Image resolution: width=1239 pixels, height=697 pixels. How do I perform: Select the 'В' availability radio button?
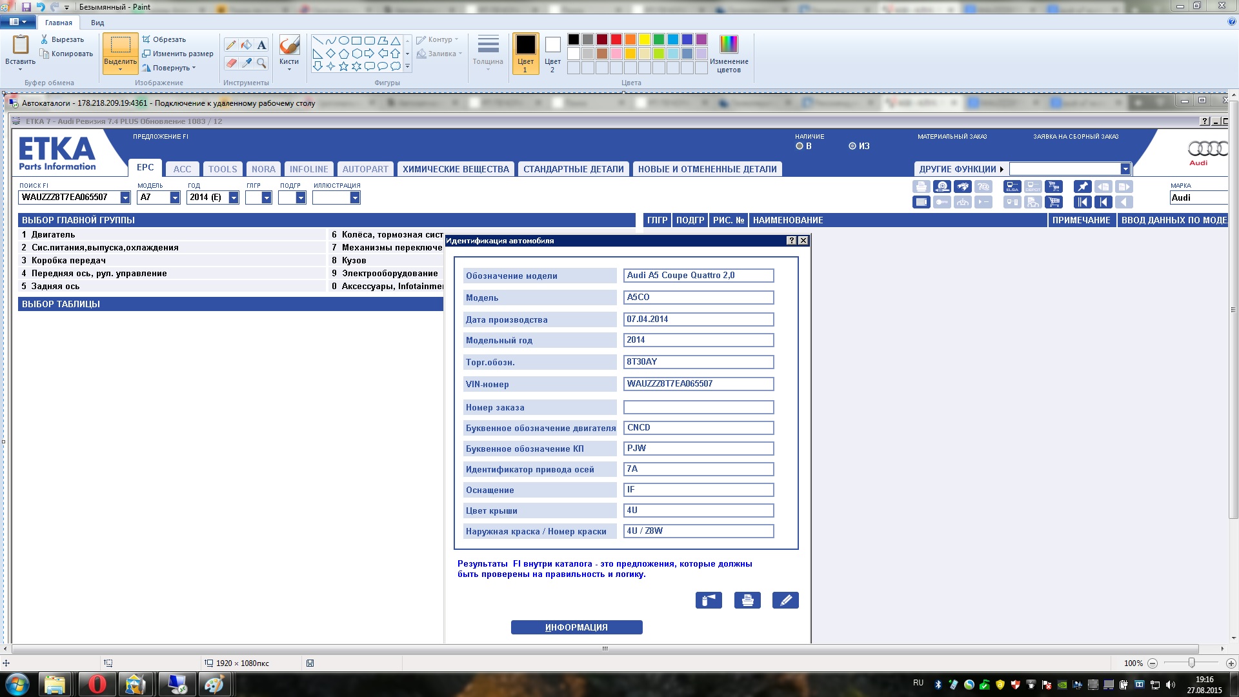pos(800,146)
